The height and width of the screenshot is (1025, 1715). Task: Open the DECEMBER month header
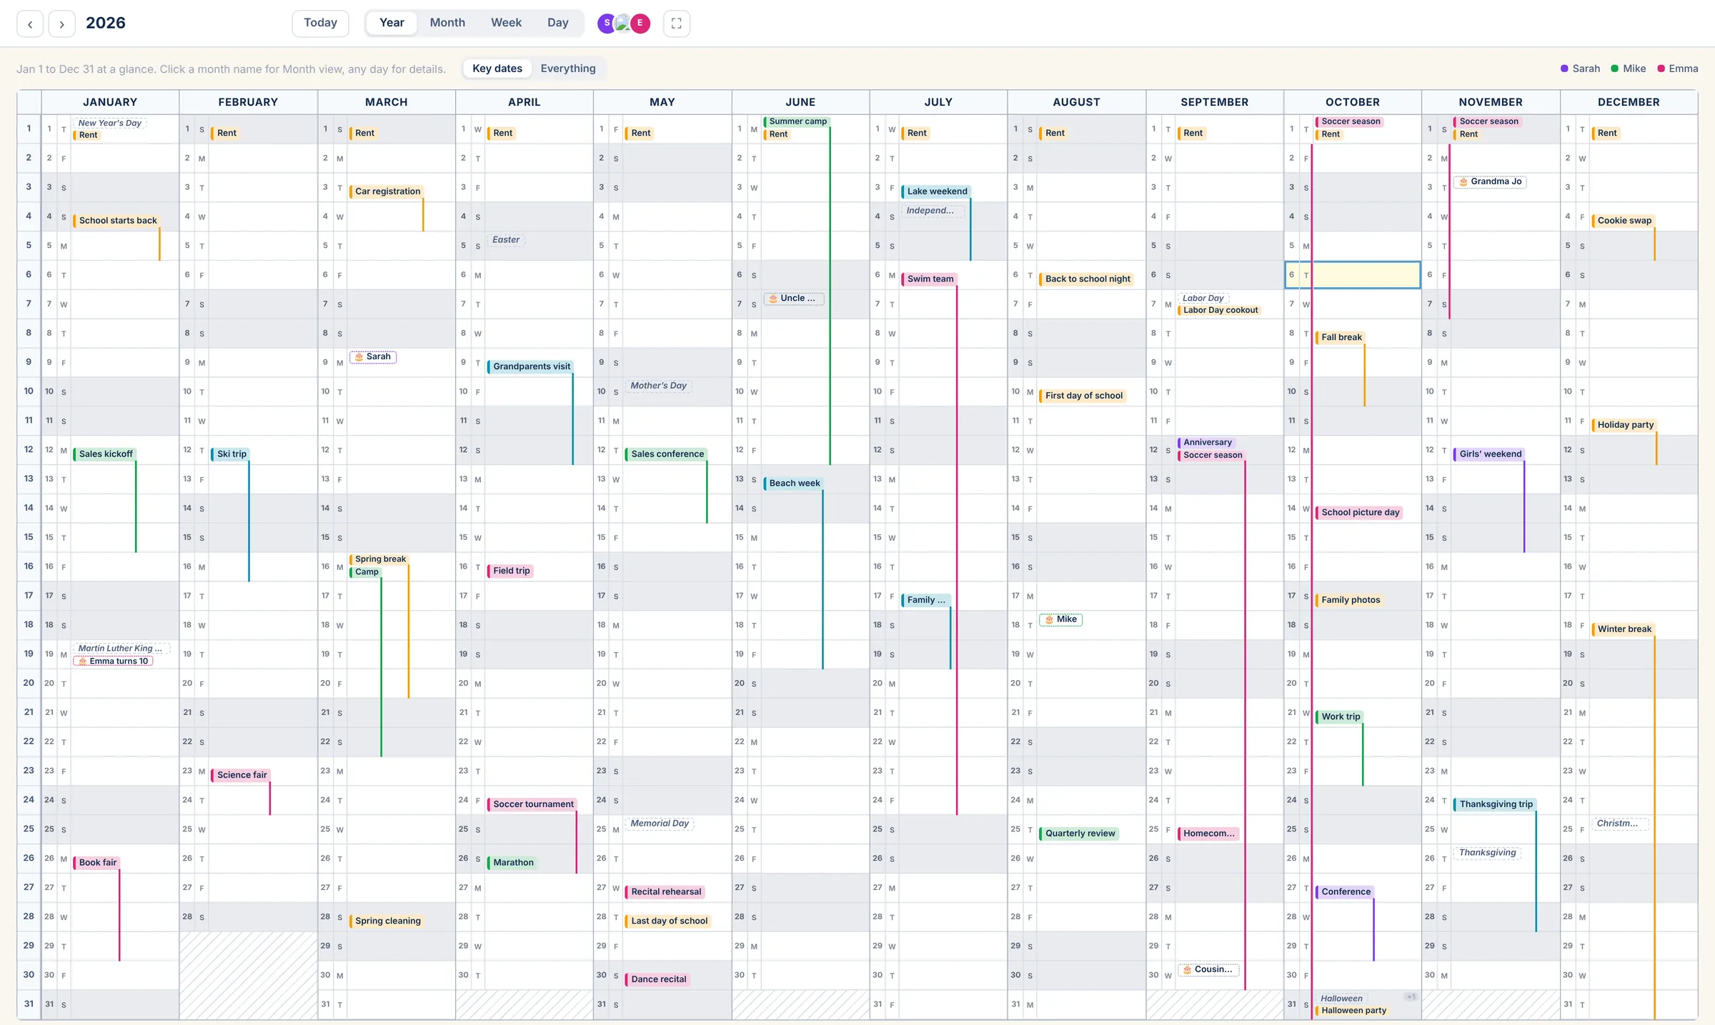tap(1629, 102)
